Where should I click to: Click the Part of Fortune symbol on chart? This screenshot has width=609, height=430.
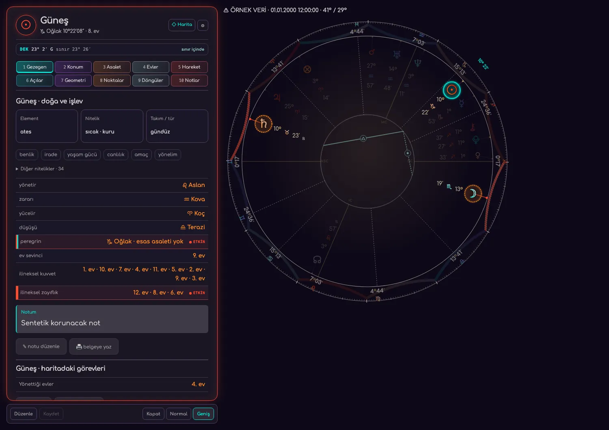click(x=307, y=69)
